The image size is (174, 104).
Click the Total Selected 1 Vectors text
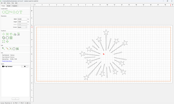[8, 55]
